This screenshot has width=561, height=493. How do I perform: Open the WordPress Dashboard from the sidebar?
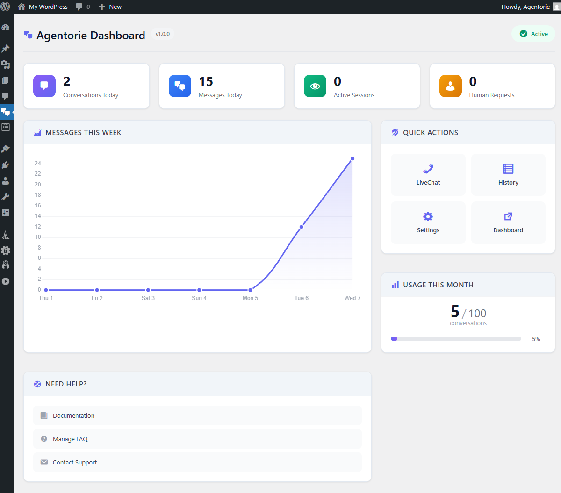(x=6, y=28)
